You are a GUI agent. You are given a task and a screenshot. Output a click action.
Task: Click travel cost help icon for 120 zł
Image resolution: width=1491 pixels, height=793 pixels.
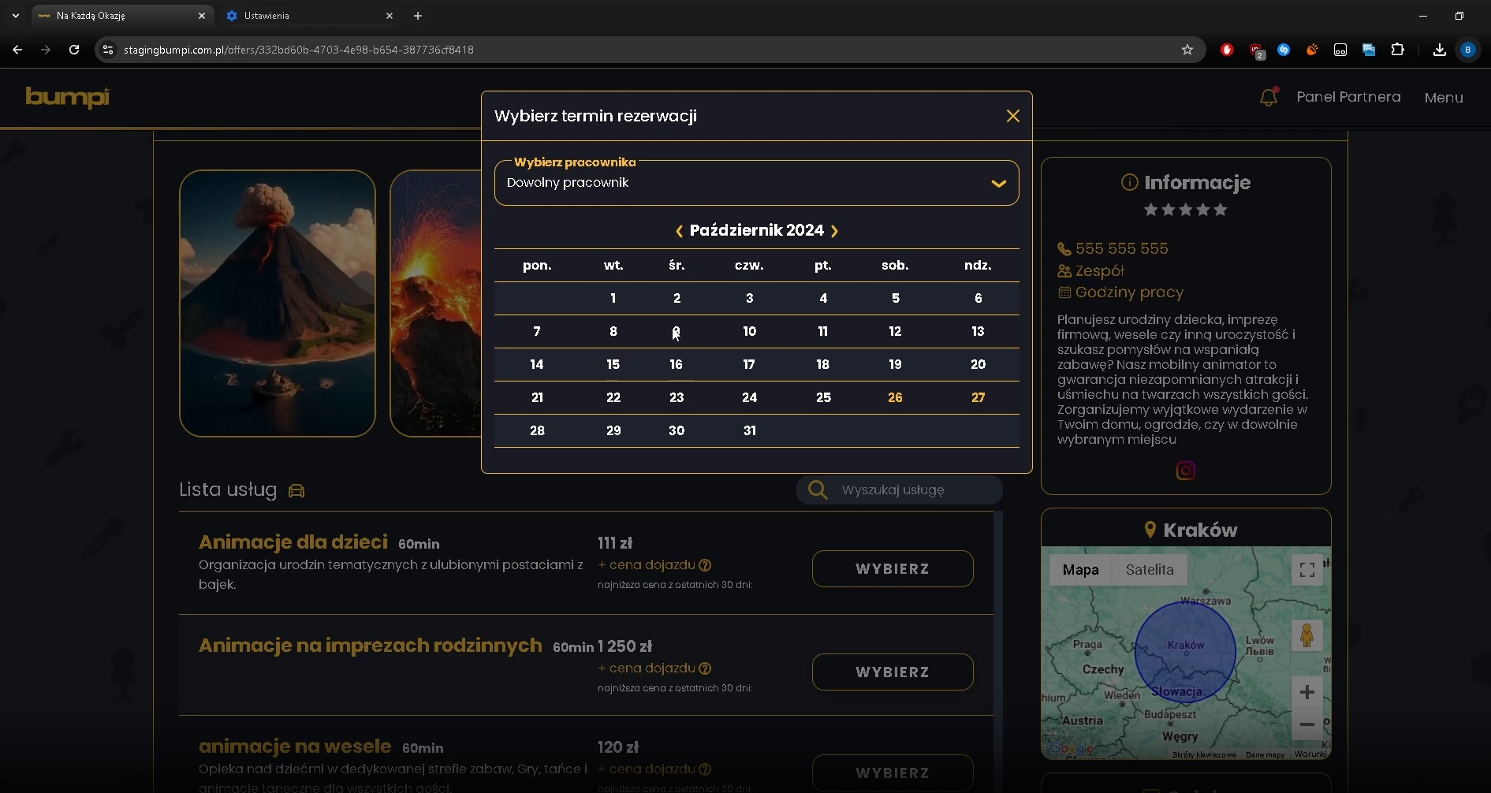705,769
